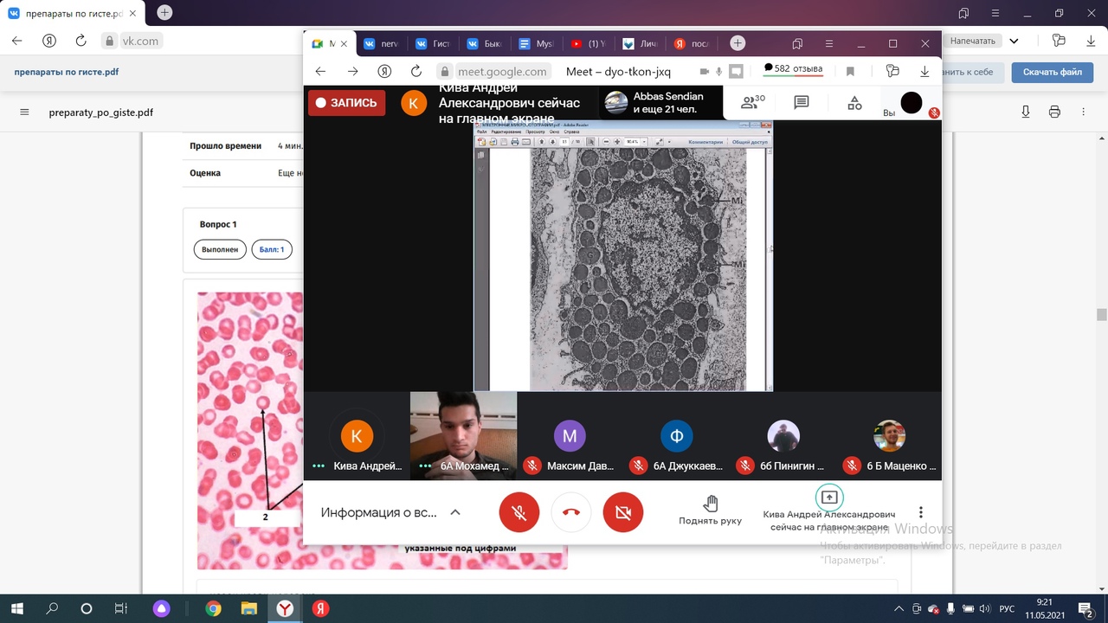
Task: Open camera permission icon in address bar
Action: point(705,72)
